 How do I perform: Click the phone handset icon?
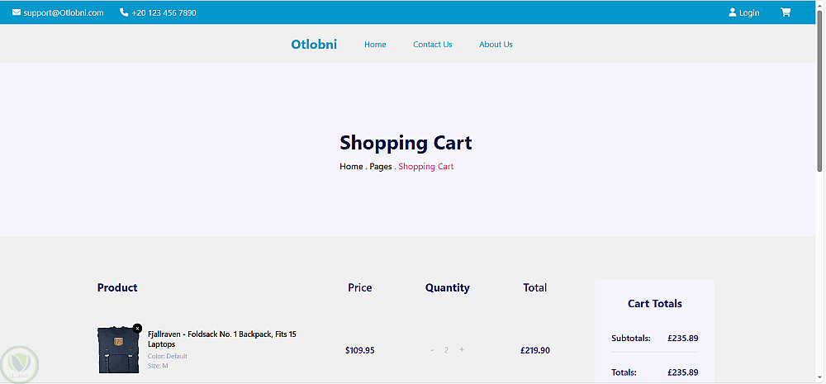(x=124, y=12)
